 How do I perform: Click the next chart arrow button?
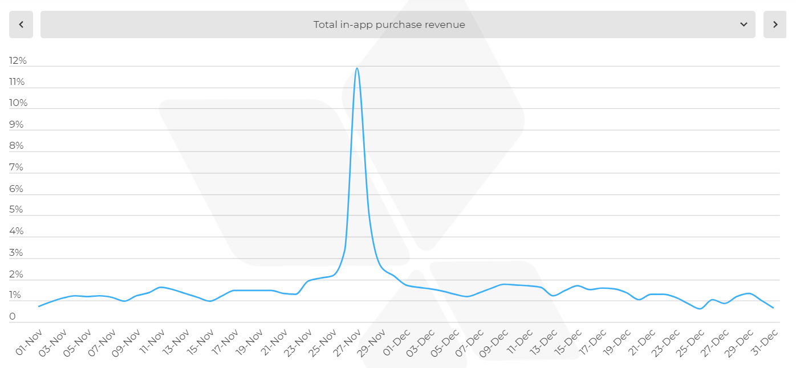click(775, 24)
